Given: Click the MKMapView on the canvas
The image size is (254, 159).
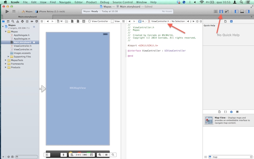Looking at the screenshot, I should click(x=78, y=89).
